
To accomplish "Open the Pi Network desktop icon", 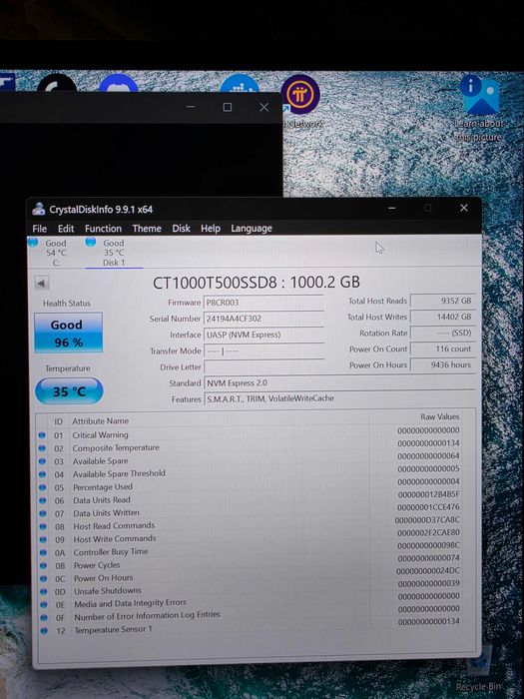I will pyautogui.click(x=300, y=102).
